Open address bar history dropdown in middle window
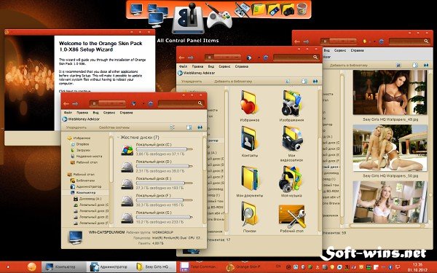437x273 pixels. click(x=259, y=58)
